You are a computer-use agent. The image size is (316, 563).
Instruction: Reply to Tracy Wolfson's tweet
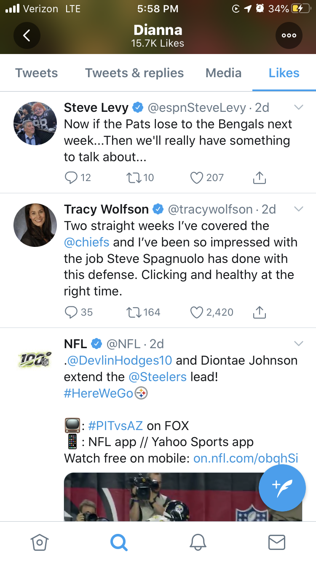click(x=71, y=312)
